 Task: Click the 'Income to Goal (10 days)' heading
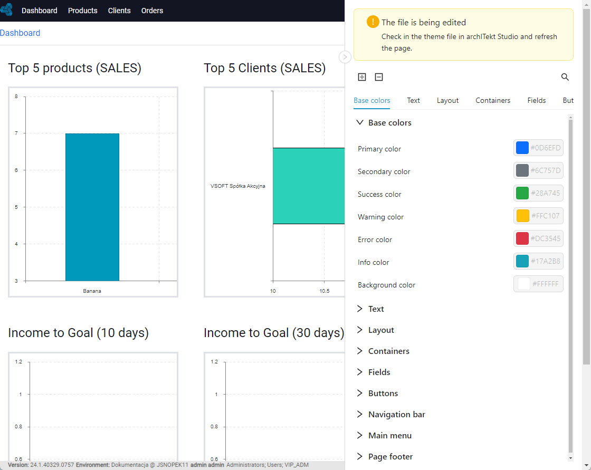[79, 333]
